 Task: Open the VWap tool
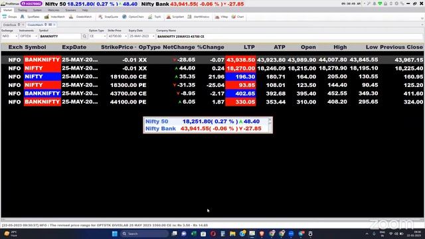click(x=221, y=17)
